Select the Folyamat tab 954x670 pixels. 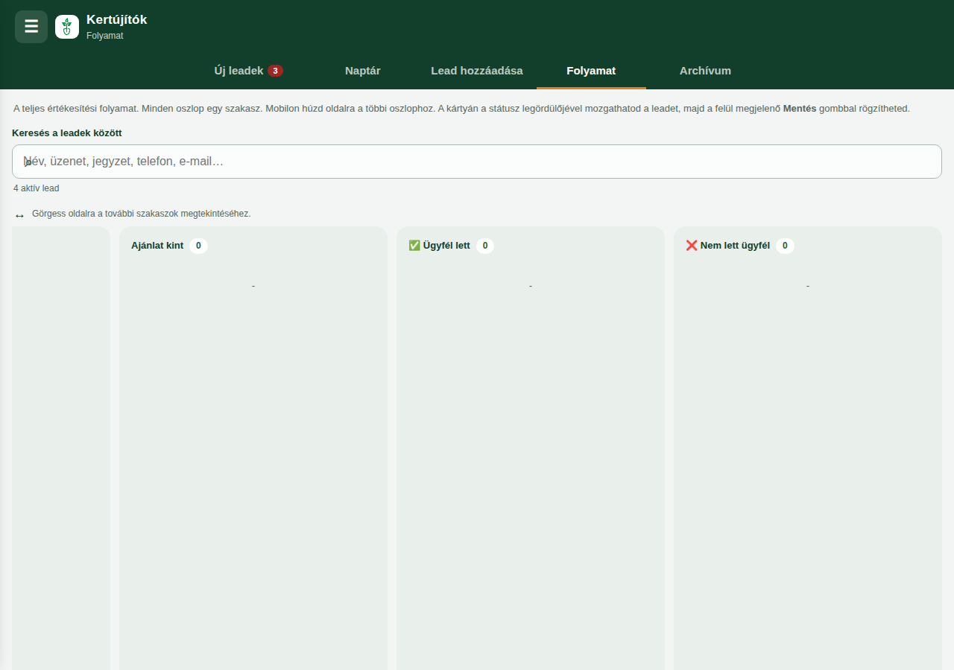591,71
